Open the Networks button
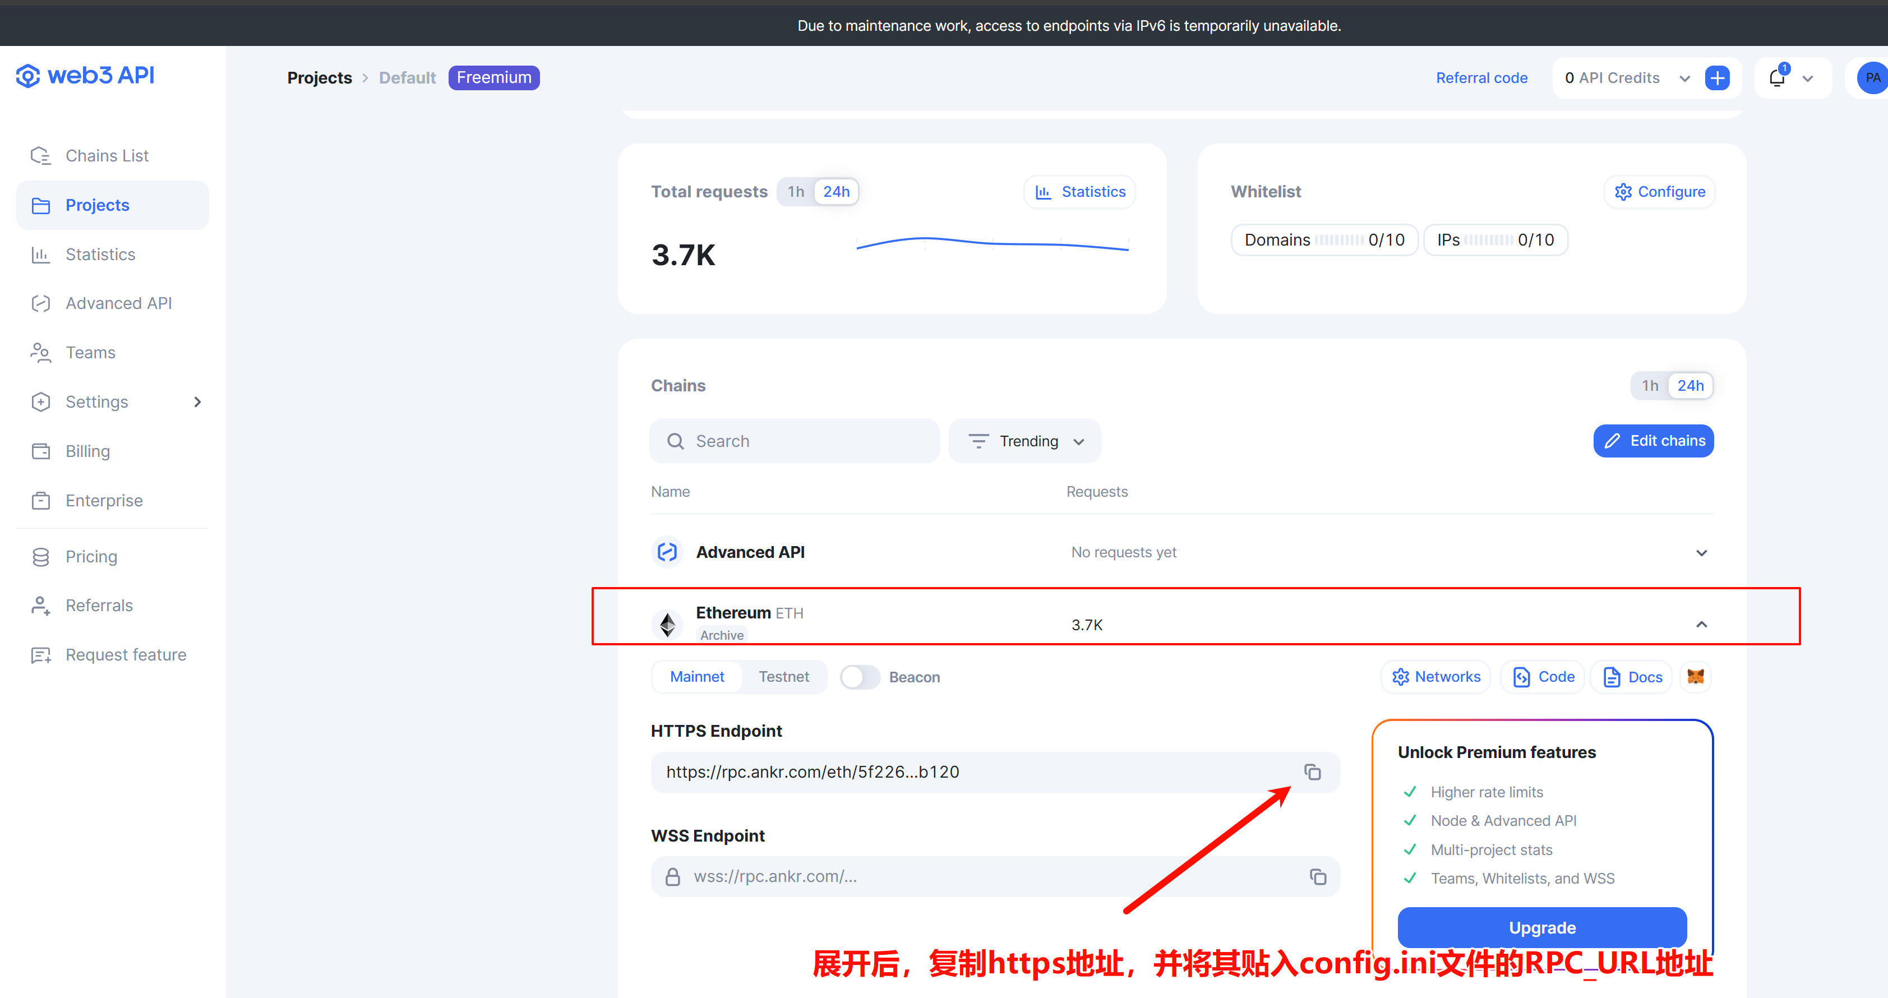The image size is (1888, 998). pos(1436,677)
